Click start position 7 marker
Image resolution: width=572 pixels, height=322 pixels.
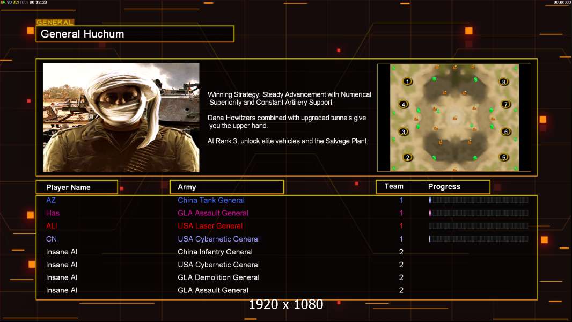tap(505, 104)
